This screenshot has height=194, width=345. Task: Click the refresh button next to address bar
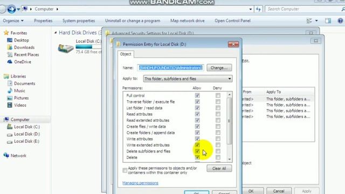tap(258, 9)
